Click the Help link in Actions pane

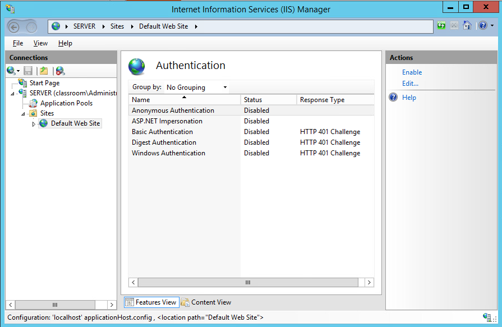pyautogui.click(x=409, y=98)
